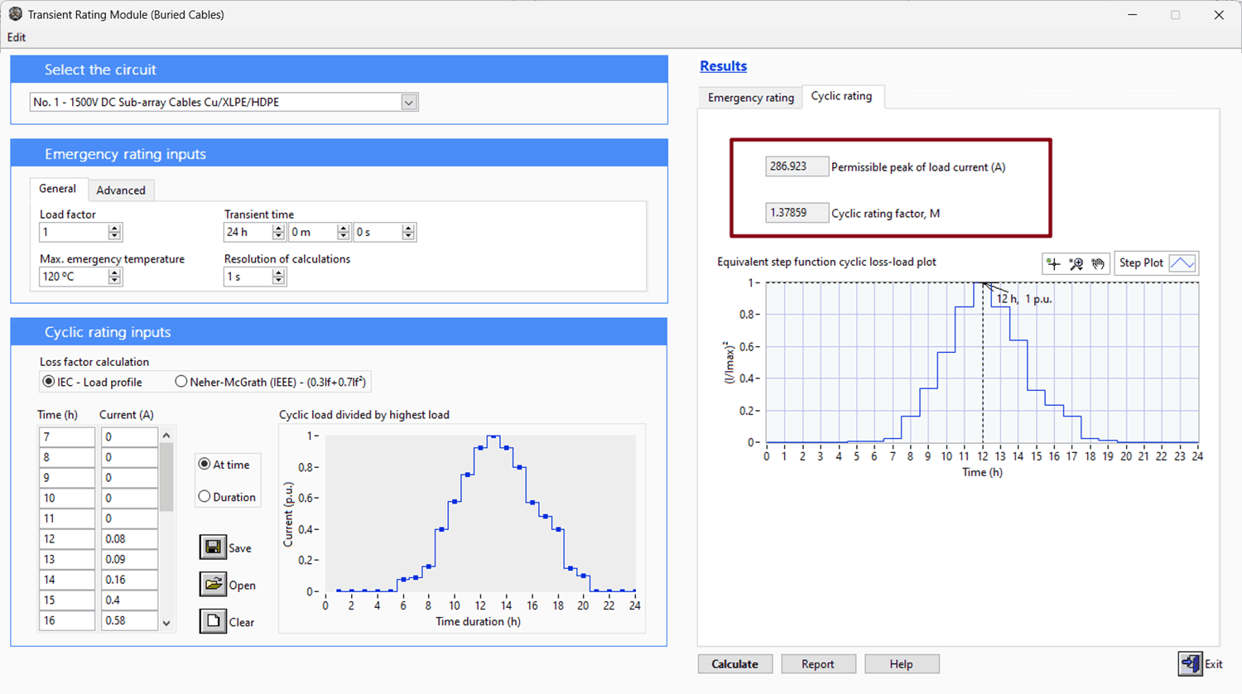The height and width of the screenshot is (694, 1242).
Task: Switch to the Emergency rating results tab
Action: tap(749, 97)
